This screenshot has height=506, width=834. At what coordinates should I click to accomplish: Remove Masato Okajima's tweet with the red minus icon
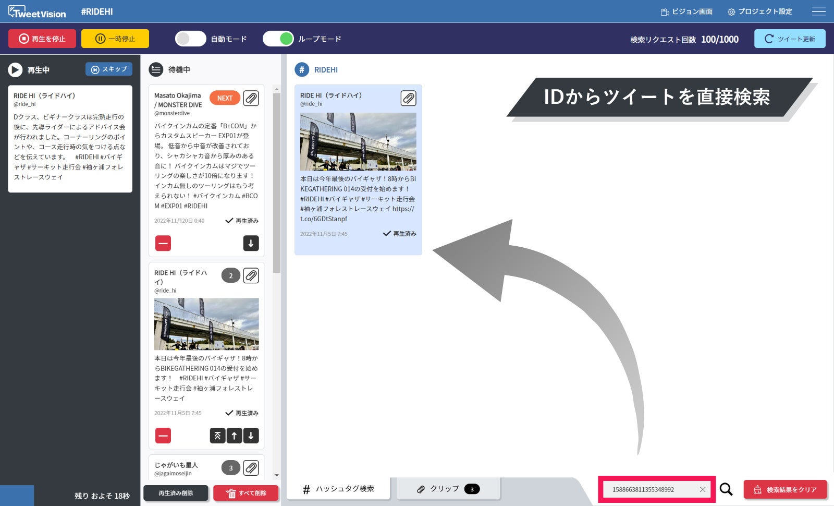click(x=163, y=243)
